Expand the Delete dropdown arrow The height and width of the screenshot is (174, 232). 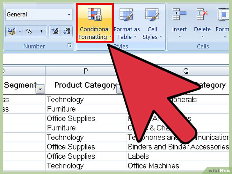coord(202,36)
